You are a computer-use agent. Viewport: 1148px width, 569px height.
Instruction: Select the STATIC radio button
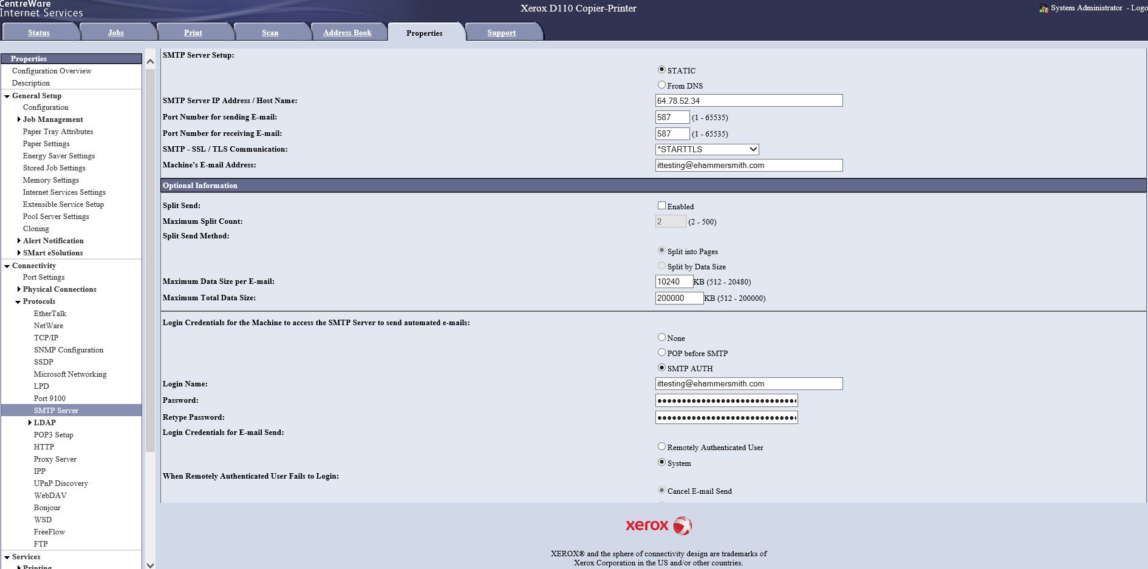(661, 70)
